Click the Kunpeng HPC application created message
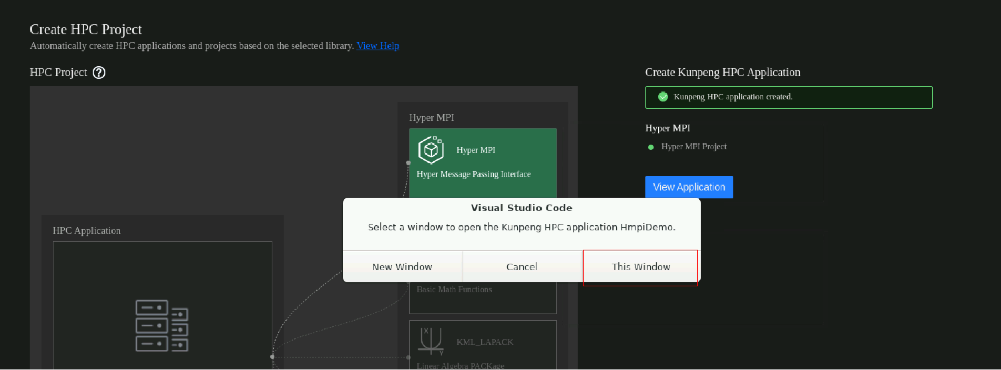Viewport: 1001px width, 370px height. (x=789, y=97)
